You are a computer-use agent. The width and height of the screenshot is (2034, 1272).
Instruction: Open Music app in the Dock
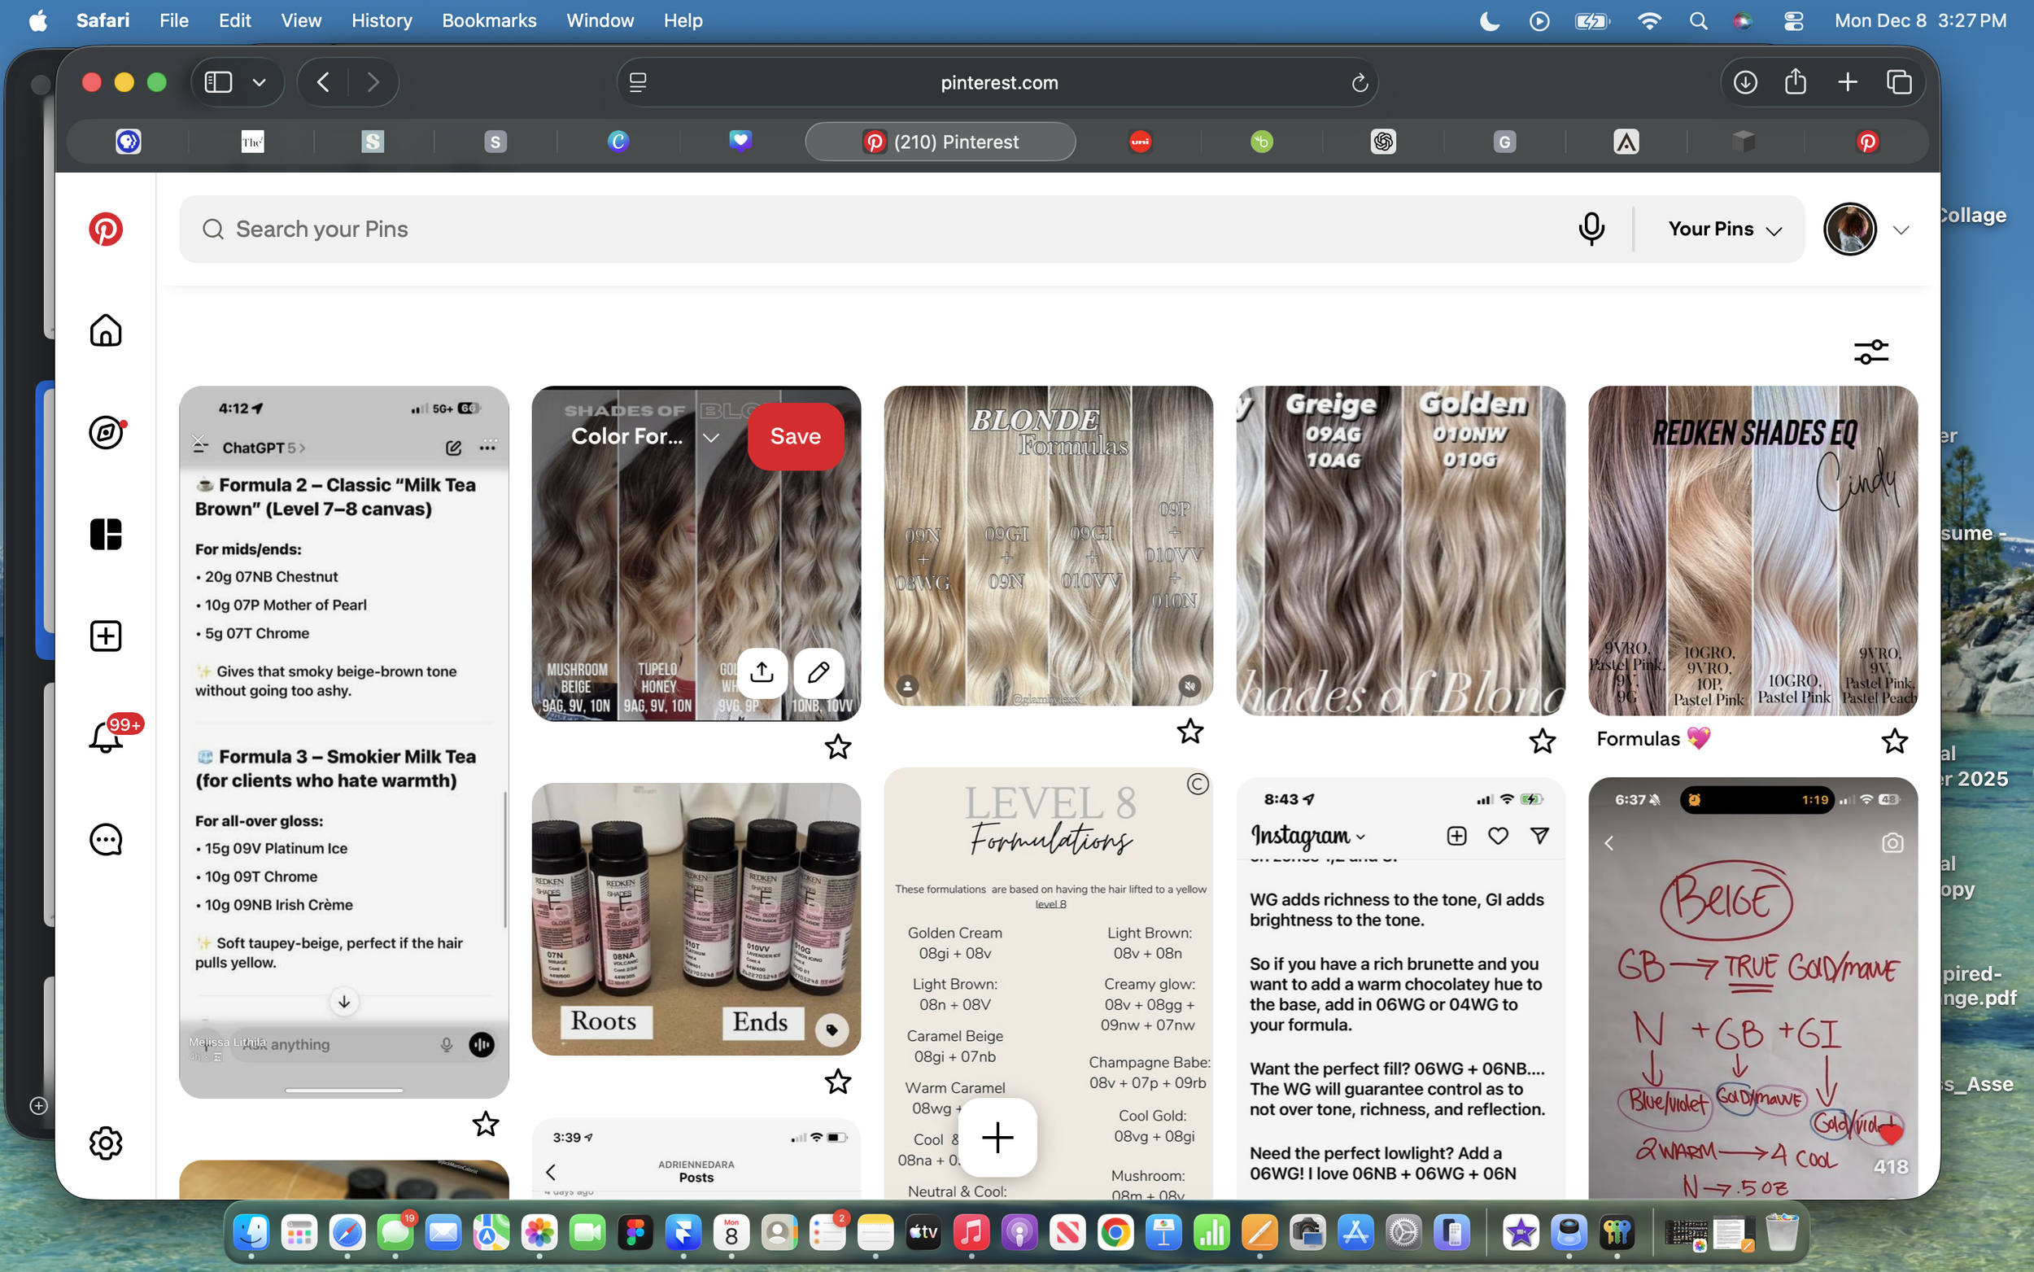(971, 1233)
